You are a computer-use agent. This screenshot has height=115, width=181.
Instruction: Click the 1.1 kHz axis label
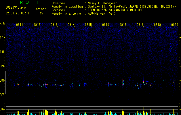tap(2, 37)
